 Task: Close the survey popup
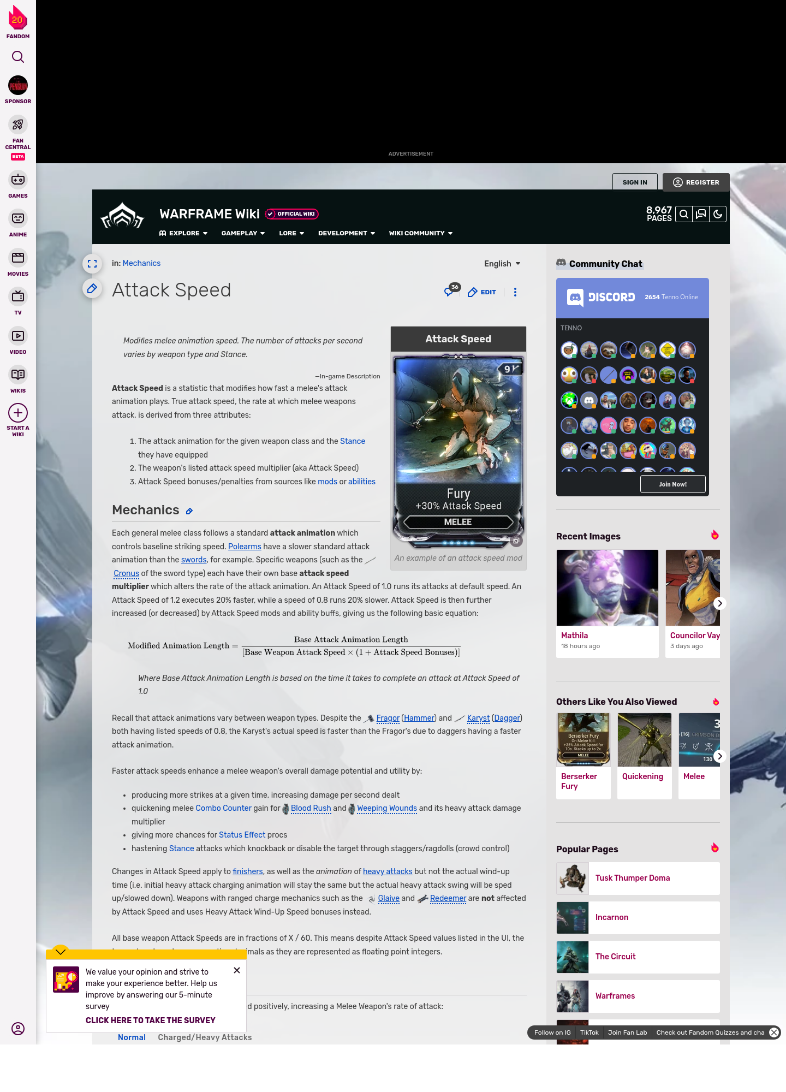(237, 970)
